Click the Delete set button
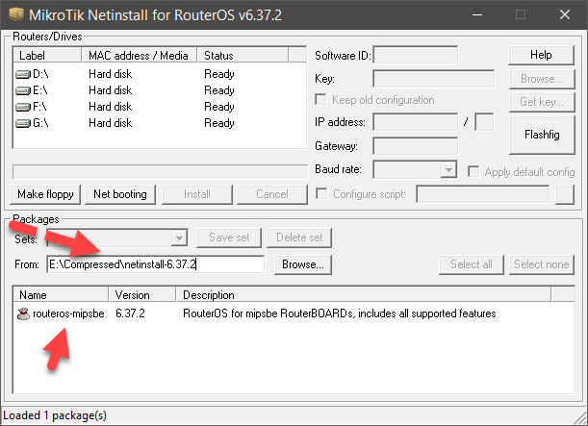The image size is (588, 426). point(299,238)
